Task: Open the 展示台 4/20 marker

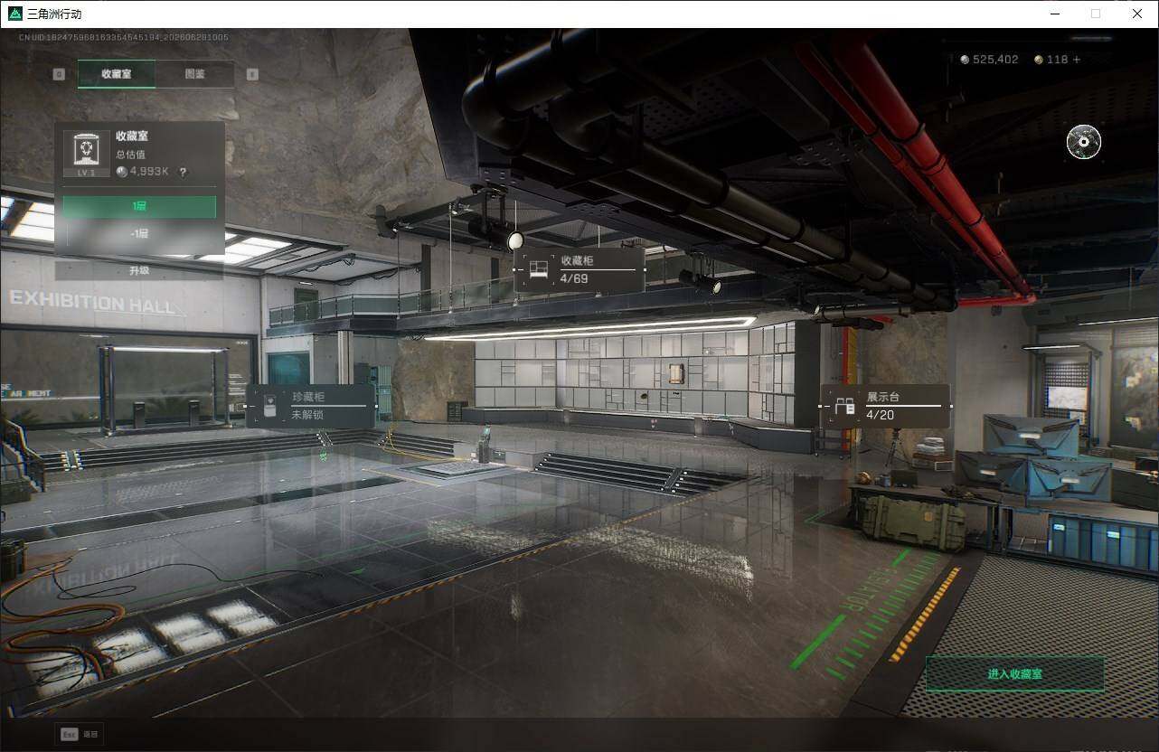Action: click(x=885, y=406)
